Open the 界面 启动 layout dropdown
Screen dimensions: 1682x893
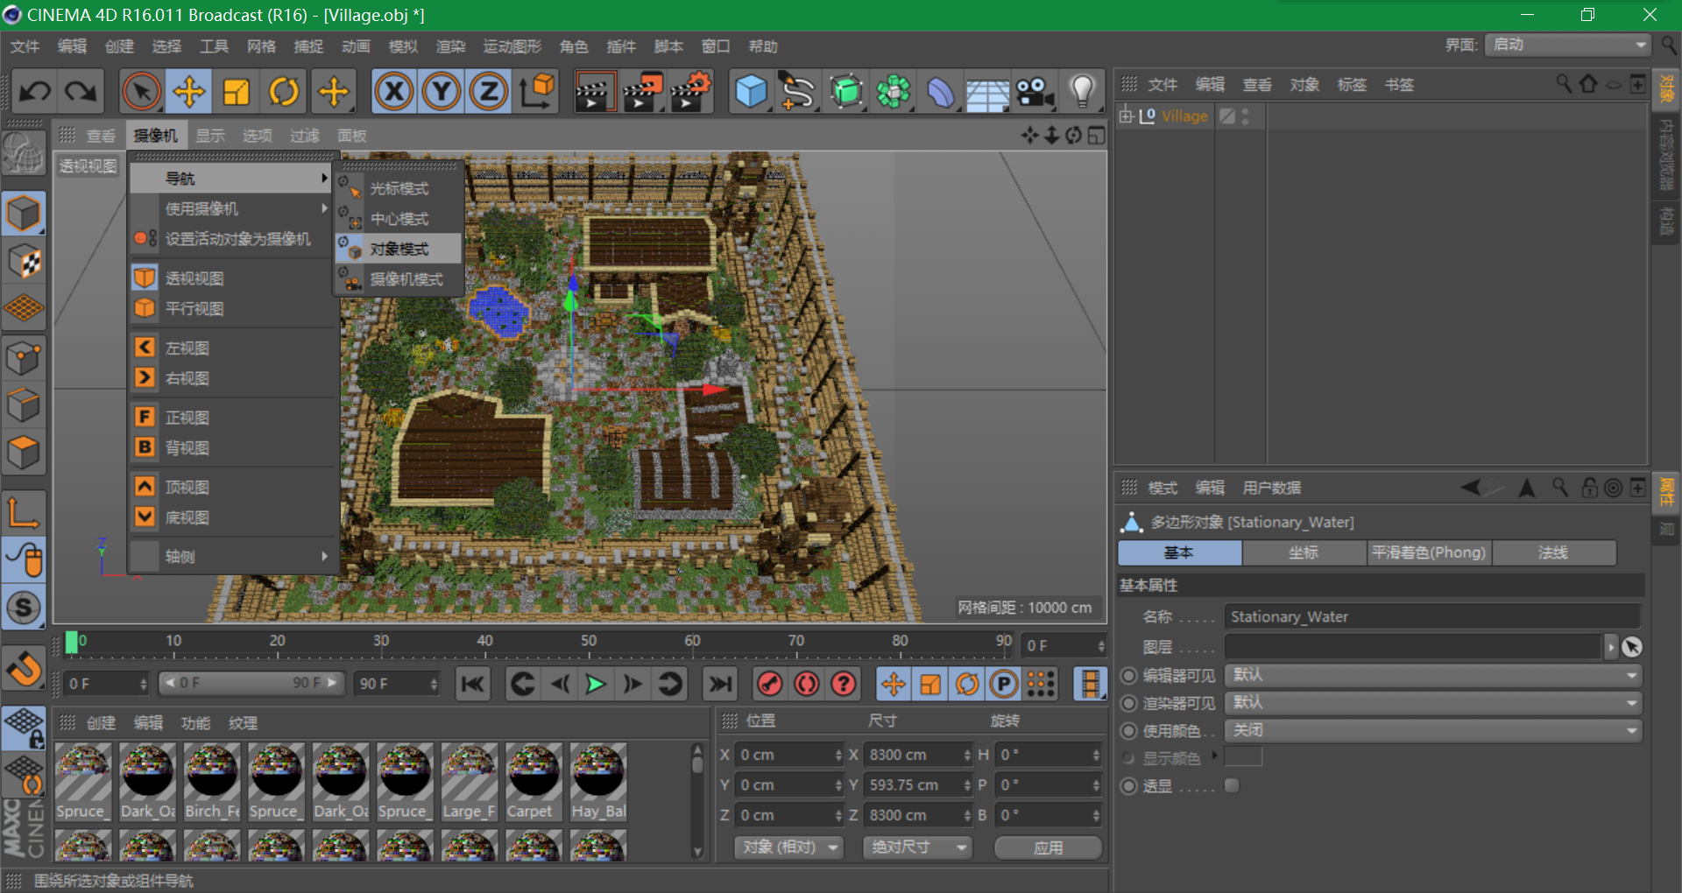click(x=1567, y=45)
